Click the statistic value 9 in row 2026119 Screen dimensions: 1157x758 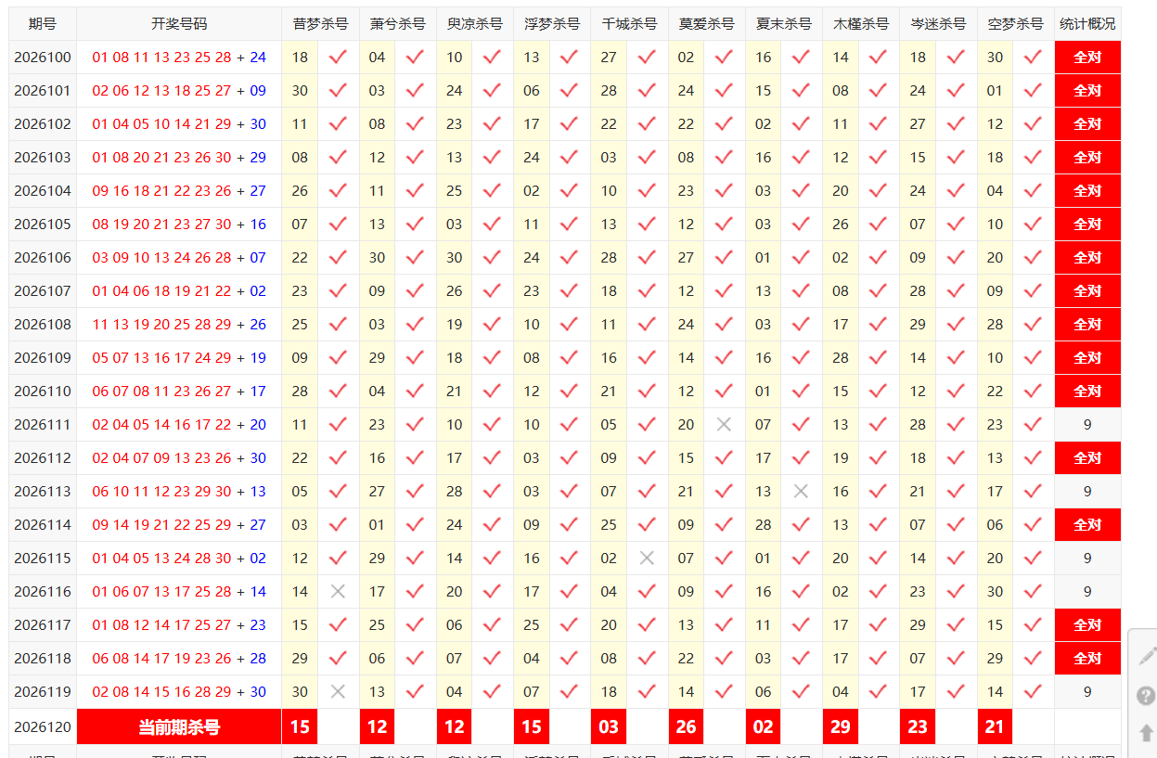pyautogui.click(x=1087, y=692)
